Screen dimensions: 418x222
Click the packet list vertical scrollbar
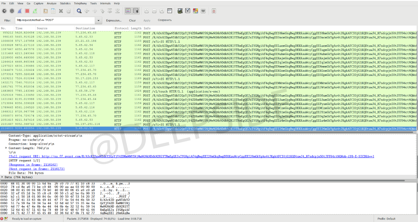[x=416, y=79]
